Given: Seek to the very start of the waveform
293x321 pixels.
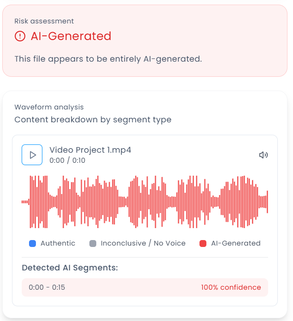Looking at the screenshot, I should 23,201.
